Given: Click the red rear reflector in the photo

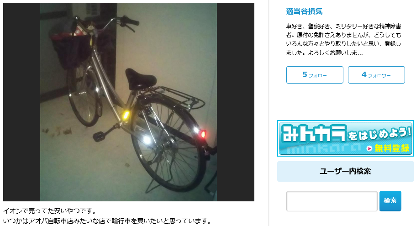Looking at the screenshot, I should point(203,134).
